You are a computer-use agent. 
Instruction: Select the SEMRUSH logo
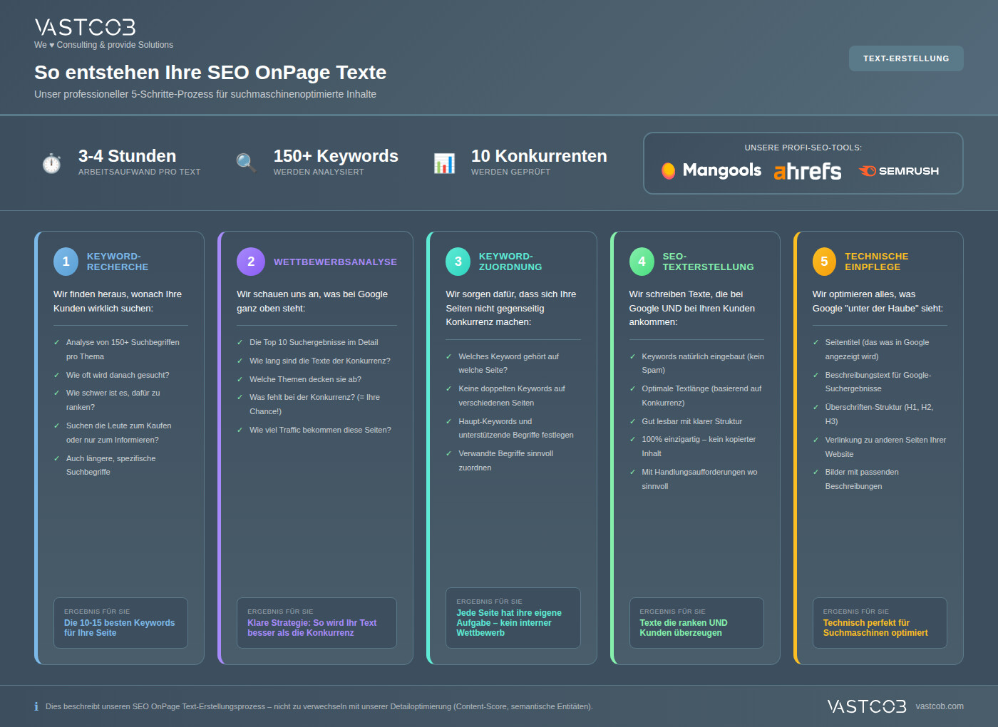[898, 170]
